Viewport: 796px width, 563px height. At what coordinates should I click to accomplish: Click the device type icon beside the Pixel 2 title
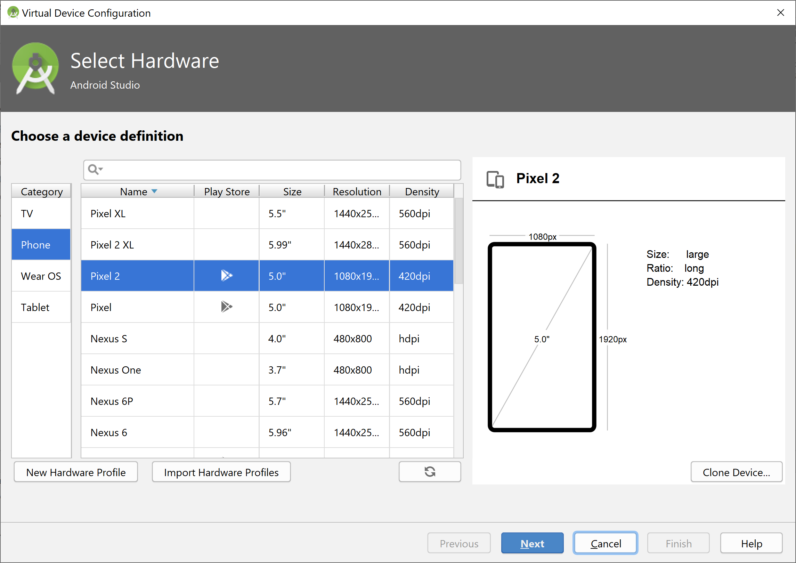click(x=495, y=179)
